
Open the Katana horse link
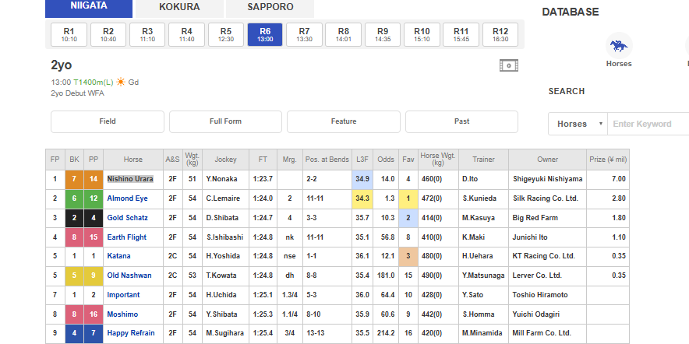(x=118, y=256)
